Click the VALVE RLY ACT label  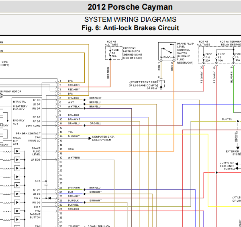pos(17,141)
